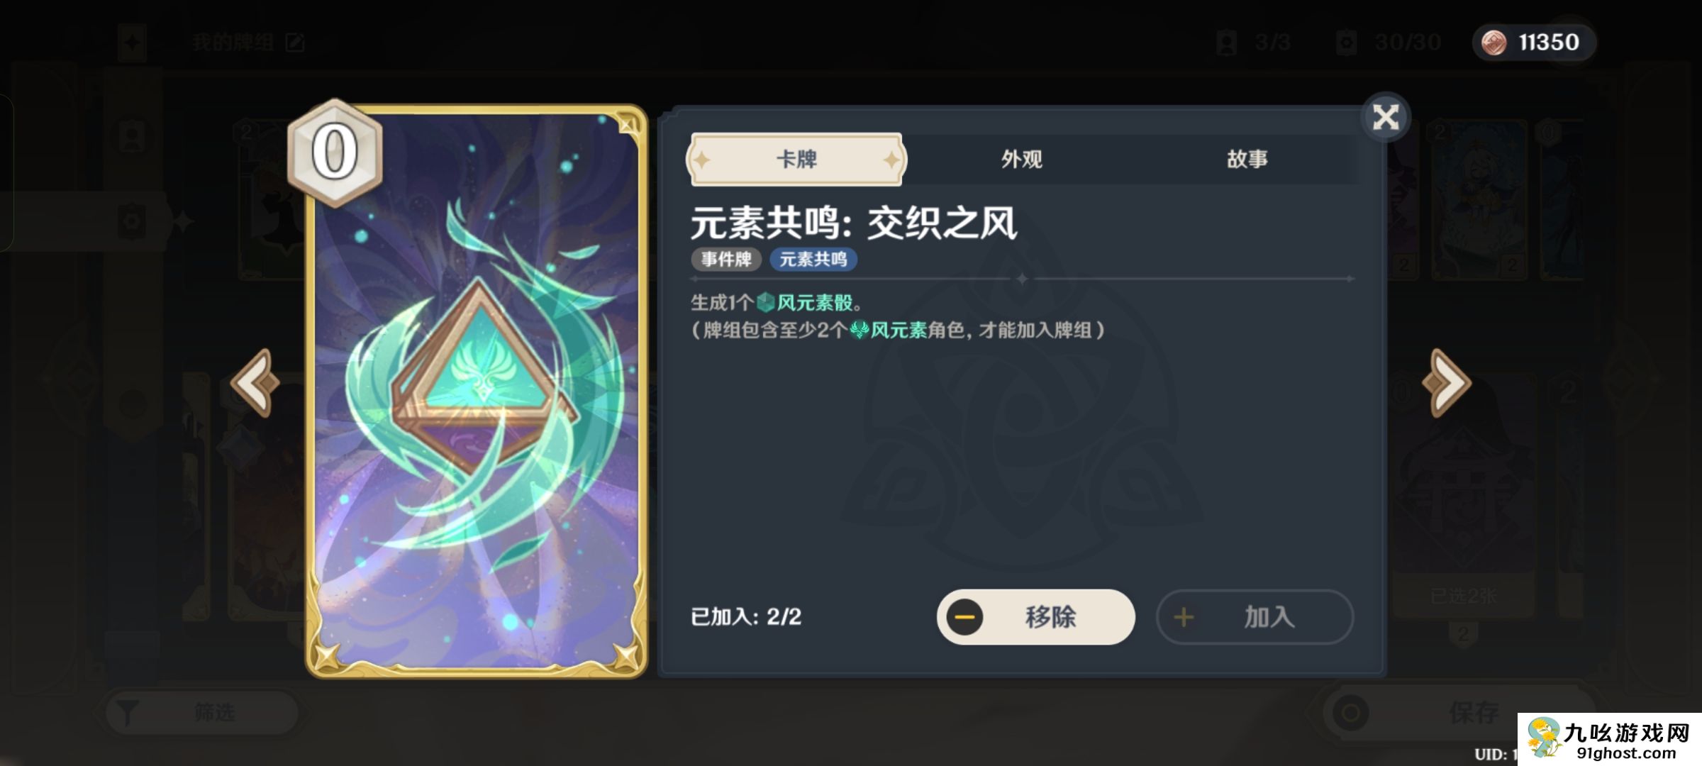Remove card with 移除 button

click(x=1035, y=617)
